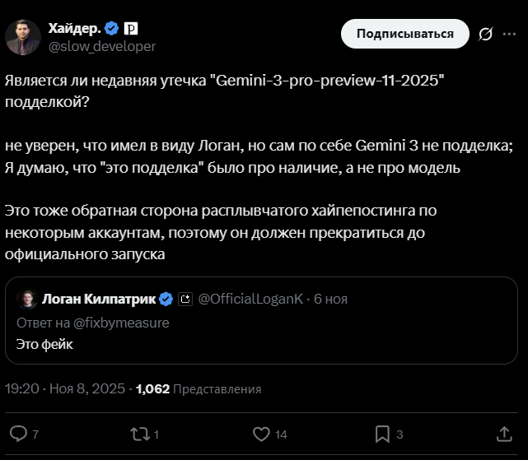528x460 pixels.
Task: Click the P badge beside Хайдер's name
Action: point(130,29)
